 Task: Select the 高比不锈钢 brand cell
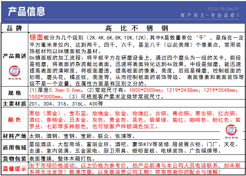tap(136, 28)
